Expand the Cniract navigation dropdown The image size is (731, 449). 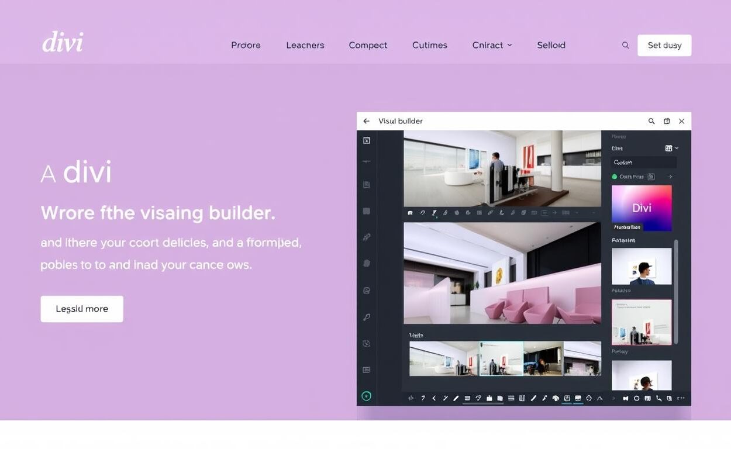[x=492, y=45]
